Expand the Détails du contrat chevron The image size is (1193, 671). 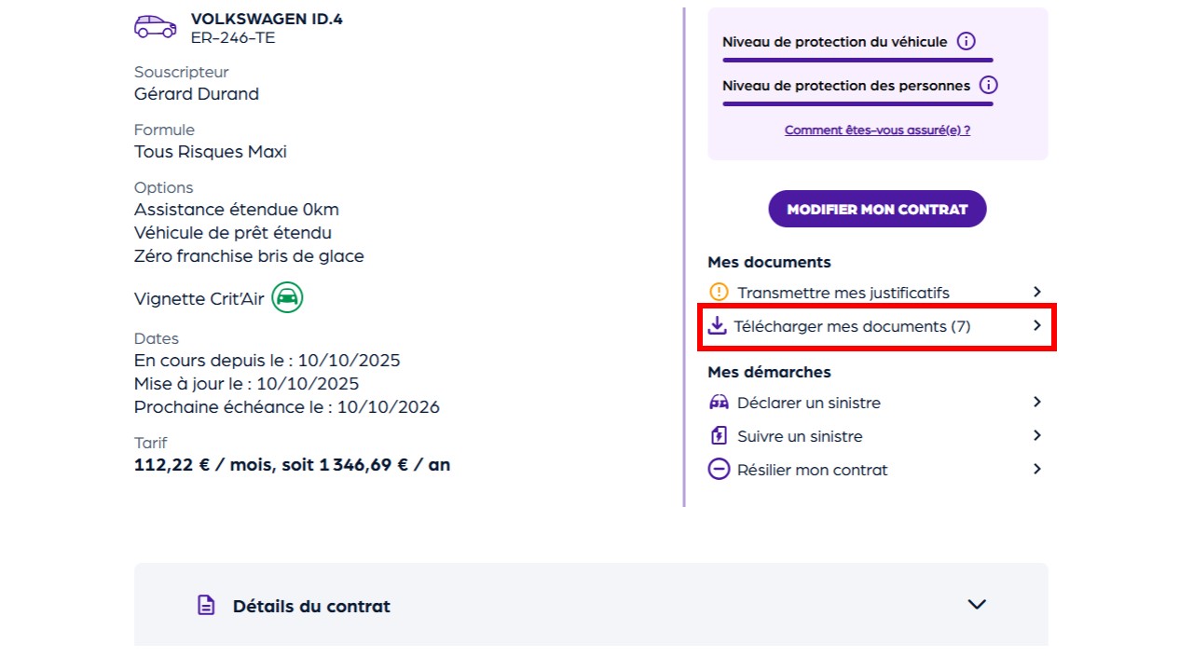(x=977, y=605)
